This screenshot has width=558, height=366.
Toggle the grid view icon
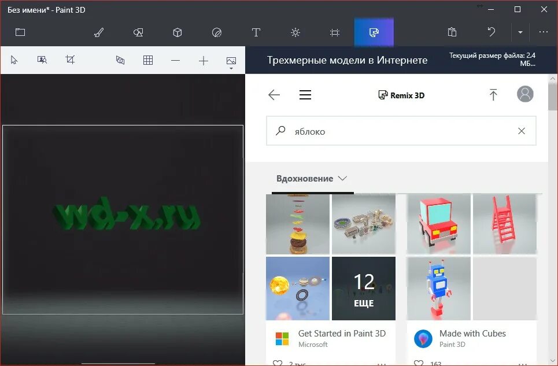(x=147, y=60)
